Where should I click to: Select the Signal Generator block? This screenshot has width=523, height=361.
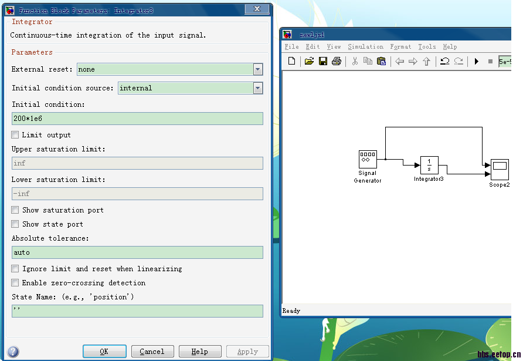[x=368, y=159]
